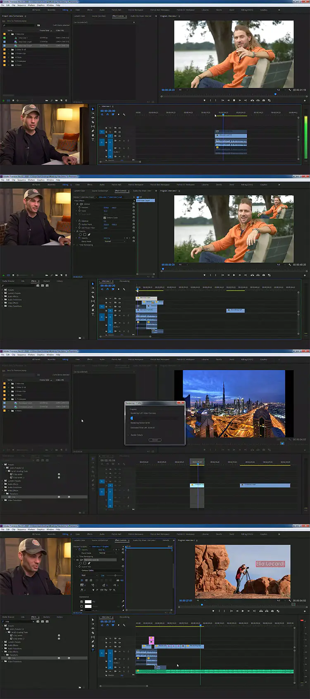Switch to Effect Controls tab in 00:00:24:23 window

coord(118,16)
